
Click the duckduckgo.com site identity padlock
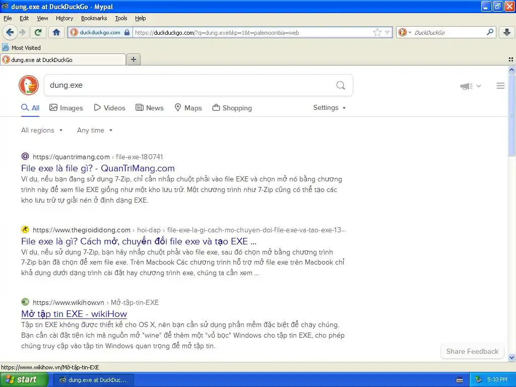coord(127,32)
